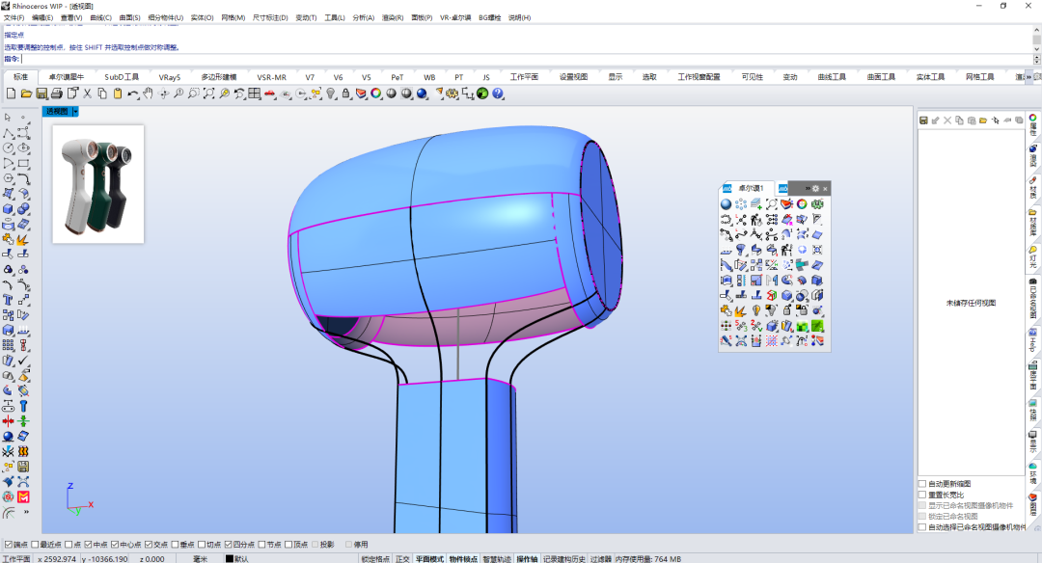
Task: Click the blue question mark Help icon
Action: coord(498,94)
